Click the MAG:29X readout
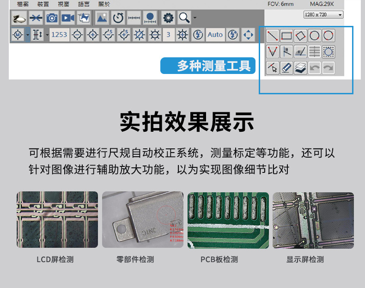365x288 pixels. point(322,4)
